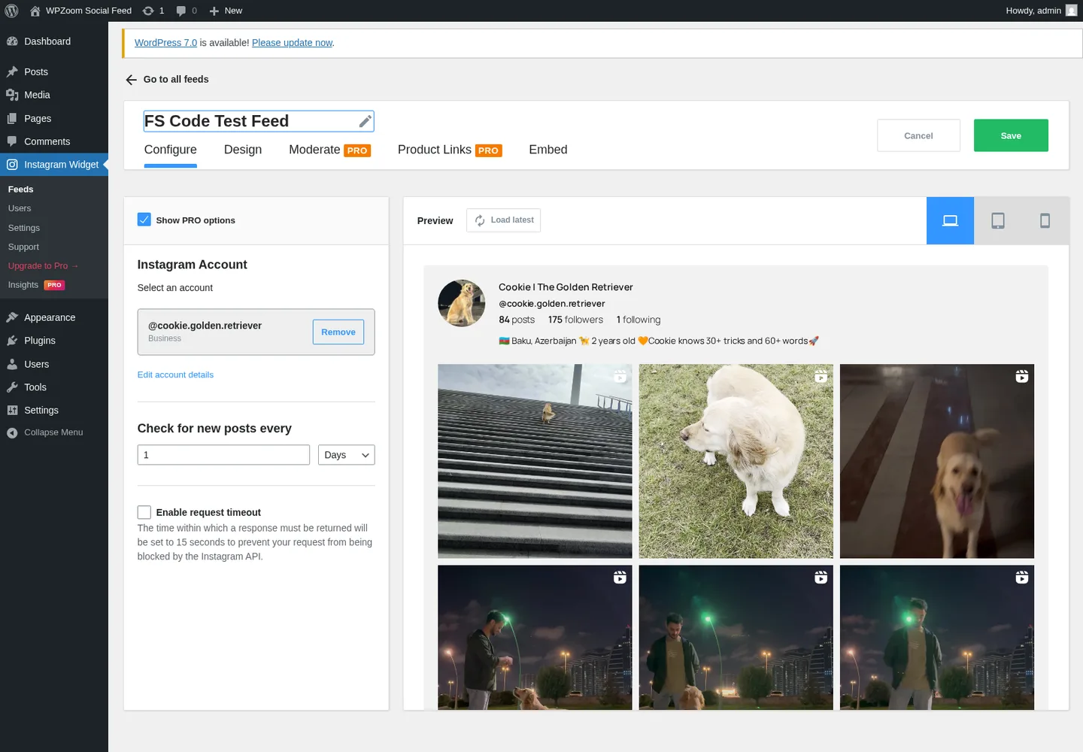Click the Collapse Menu arrow icon
Viewport: 1083px width, 752px height.
point(12,432)
